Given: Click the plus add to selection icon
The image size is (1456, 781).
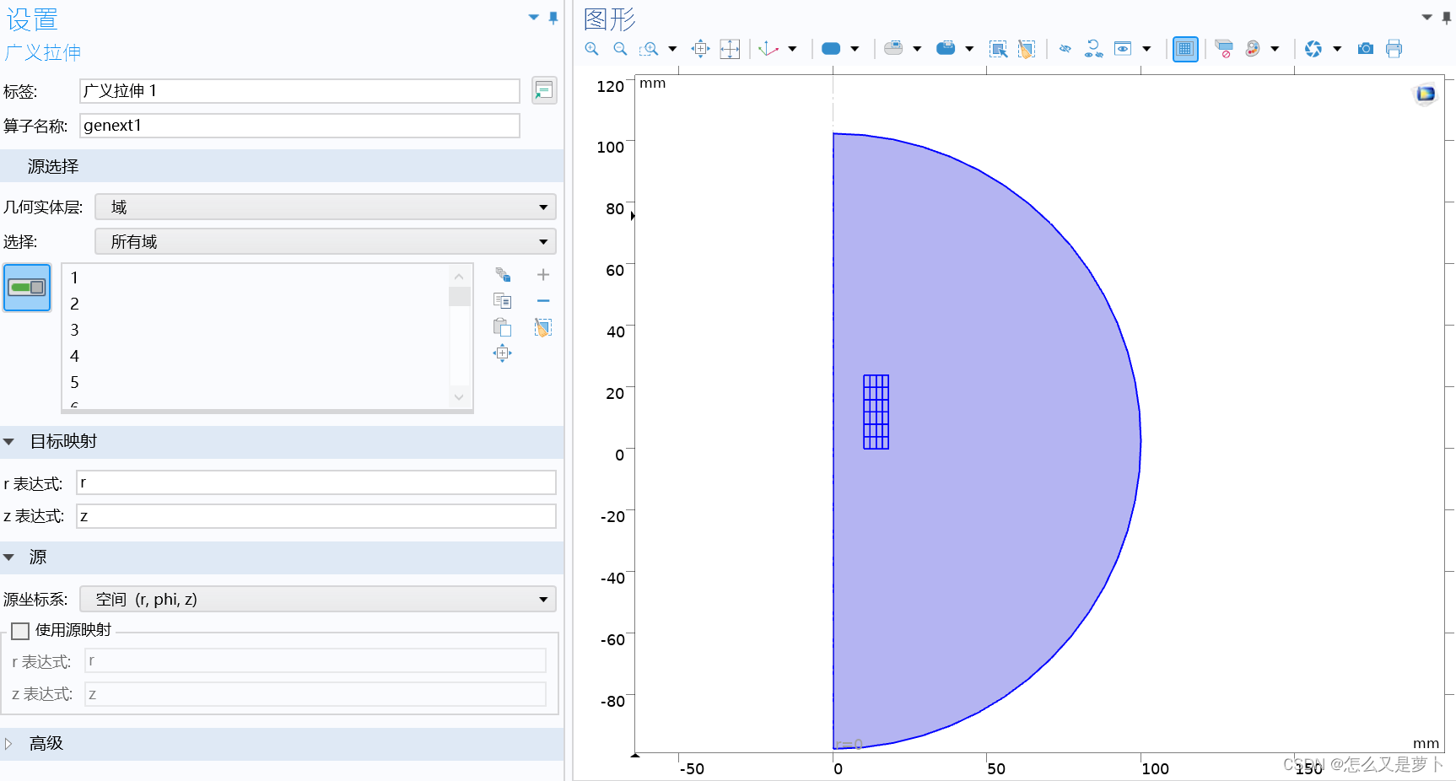Looking at the screenshot, I should [543, 275].
